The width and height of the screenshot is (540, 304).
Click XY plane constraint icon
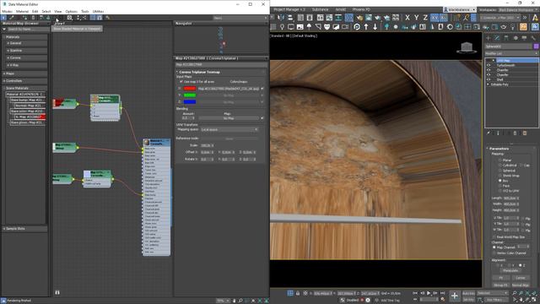435,17
